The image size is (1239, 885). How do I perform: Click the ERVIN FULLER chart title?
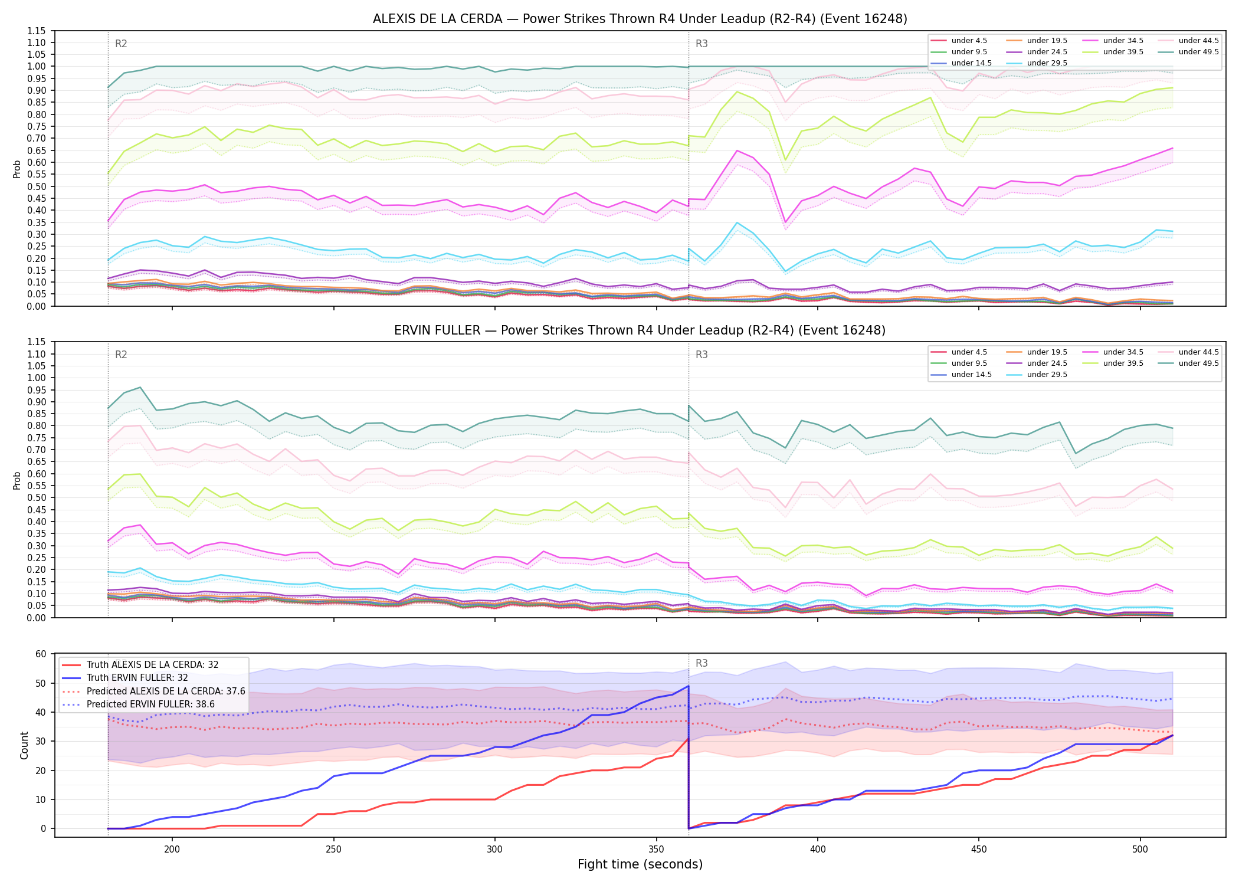coord(640,330)
